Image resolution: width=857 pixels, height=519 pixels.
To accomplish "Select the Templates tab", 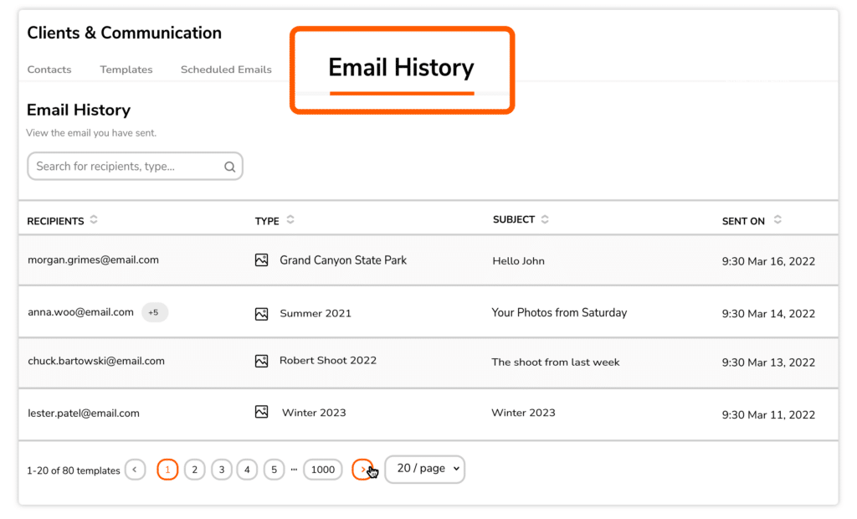I will click(x=126, y=69).
